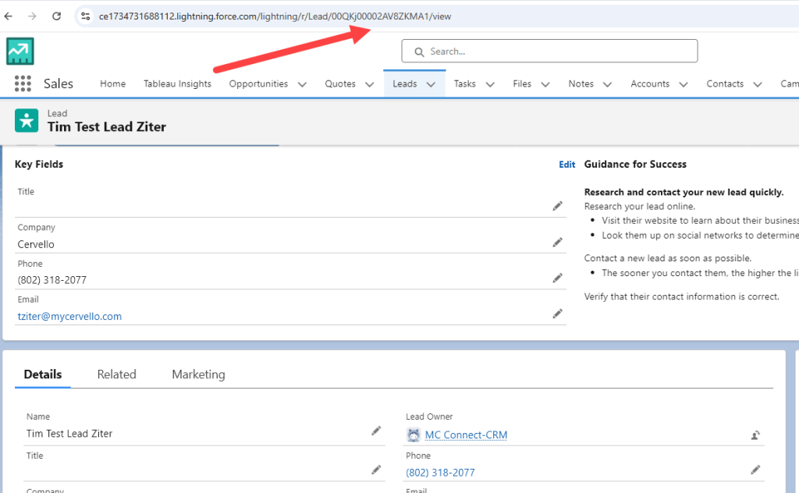The height and width of the screenshot is (493, 799).
Task: Edit the Phone field in Key Fields
Action: (x=557, y=278)
